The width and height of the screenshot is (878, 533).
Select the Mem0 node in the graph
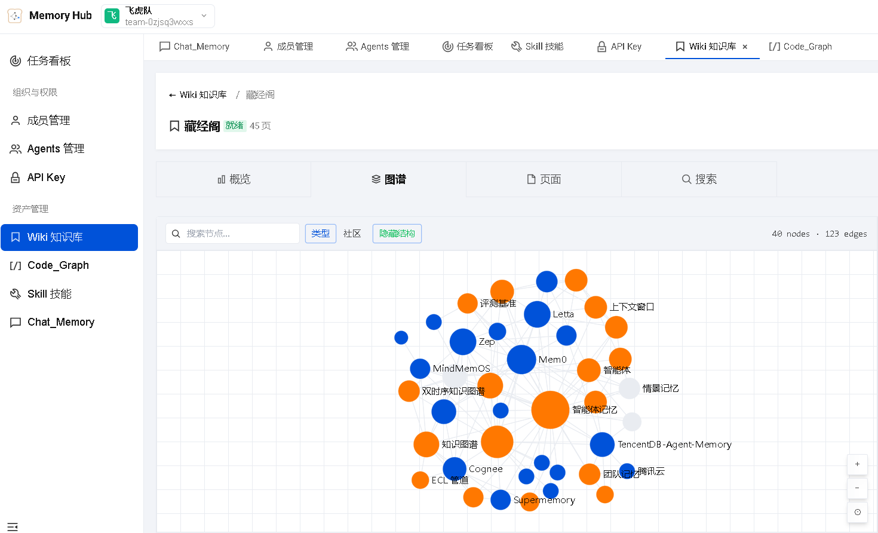click(x=521, y=360)
